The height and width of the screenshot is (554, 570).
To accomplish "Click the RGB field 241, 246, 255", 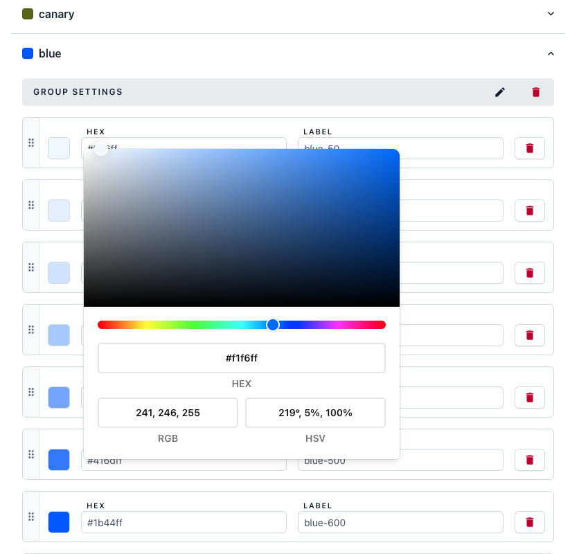I will (168, 413).
